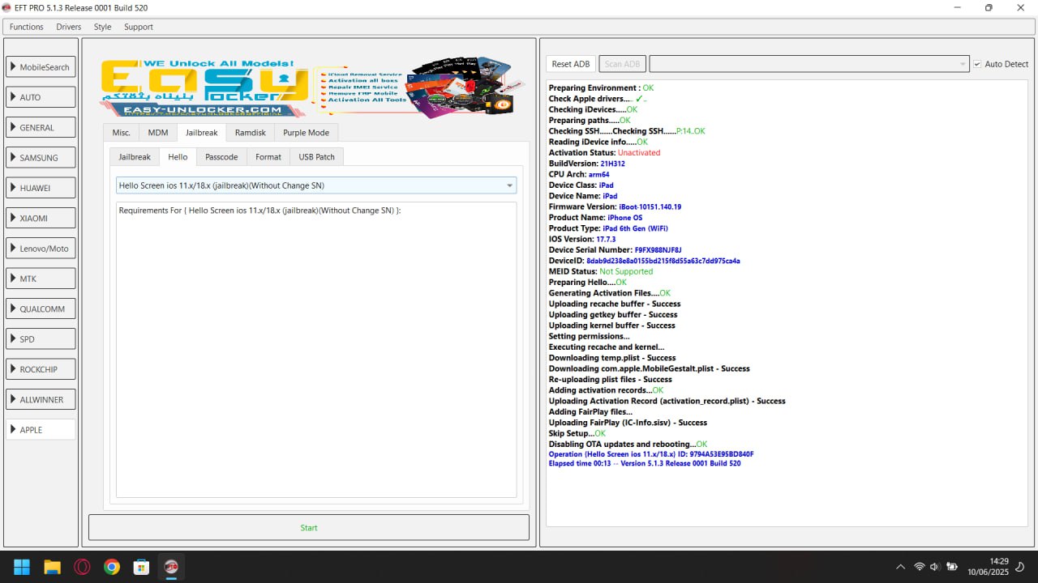The image size is (1038, 583).
Task: Click the BuildVersion 21H312 line
Action: (587, 164)
